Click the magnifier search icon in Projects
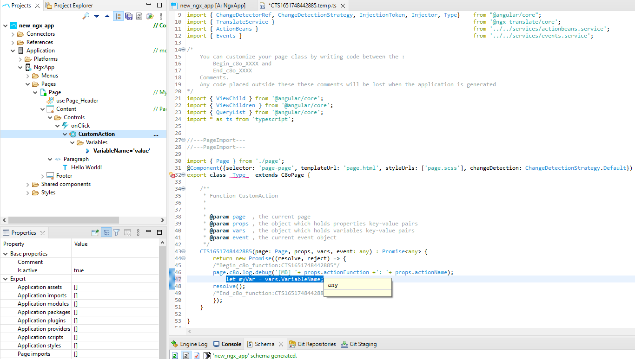The height and width of the screenshot is (359, 635). [86, 16]
